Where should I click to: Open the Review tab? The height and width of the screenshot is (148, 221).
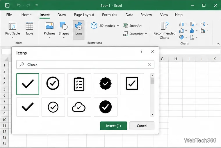[146, 15]
